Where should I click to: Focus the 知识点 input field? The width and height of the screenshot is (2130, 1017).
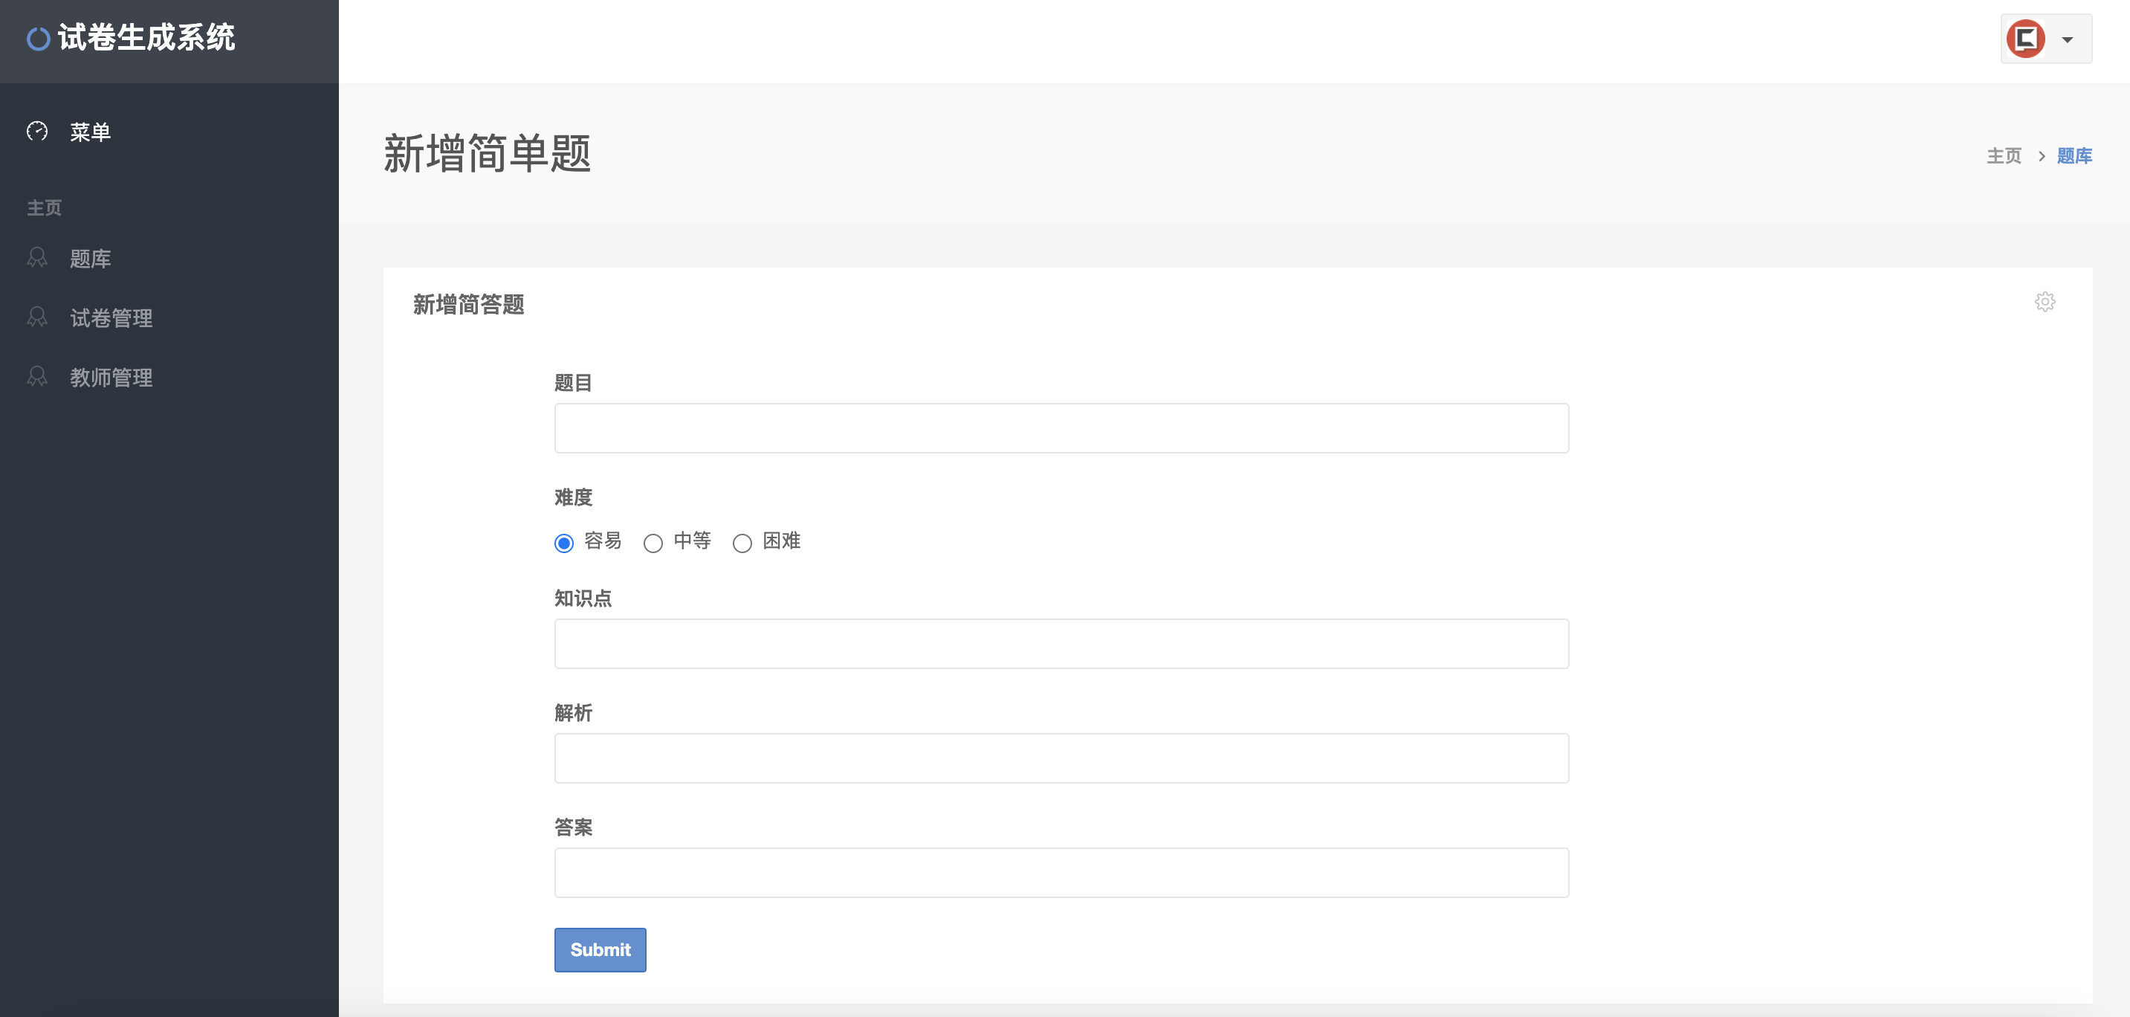pyautogui.click(x=1062, y=644)
